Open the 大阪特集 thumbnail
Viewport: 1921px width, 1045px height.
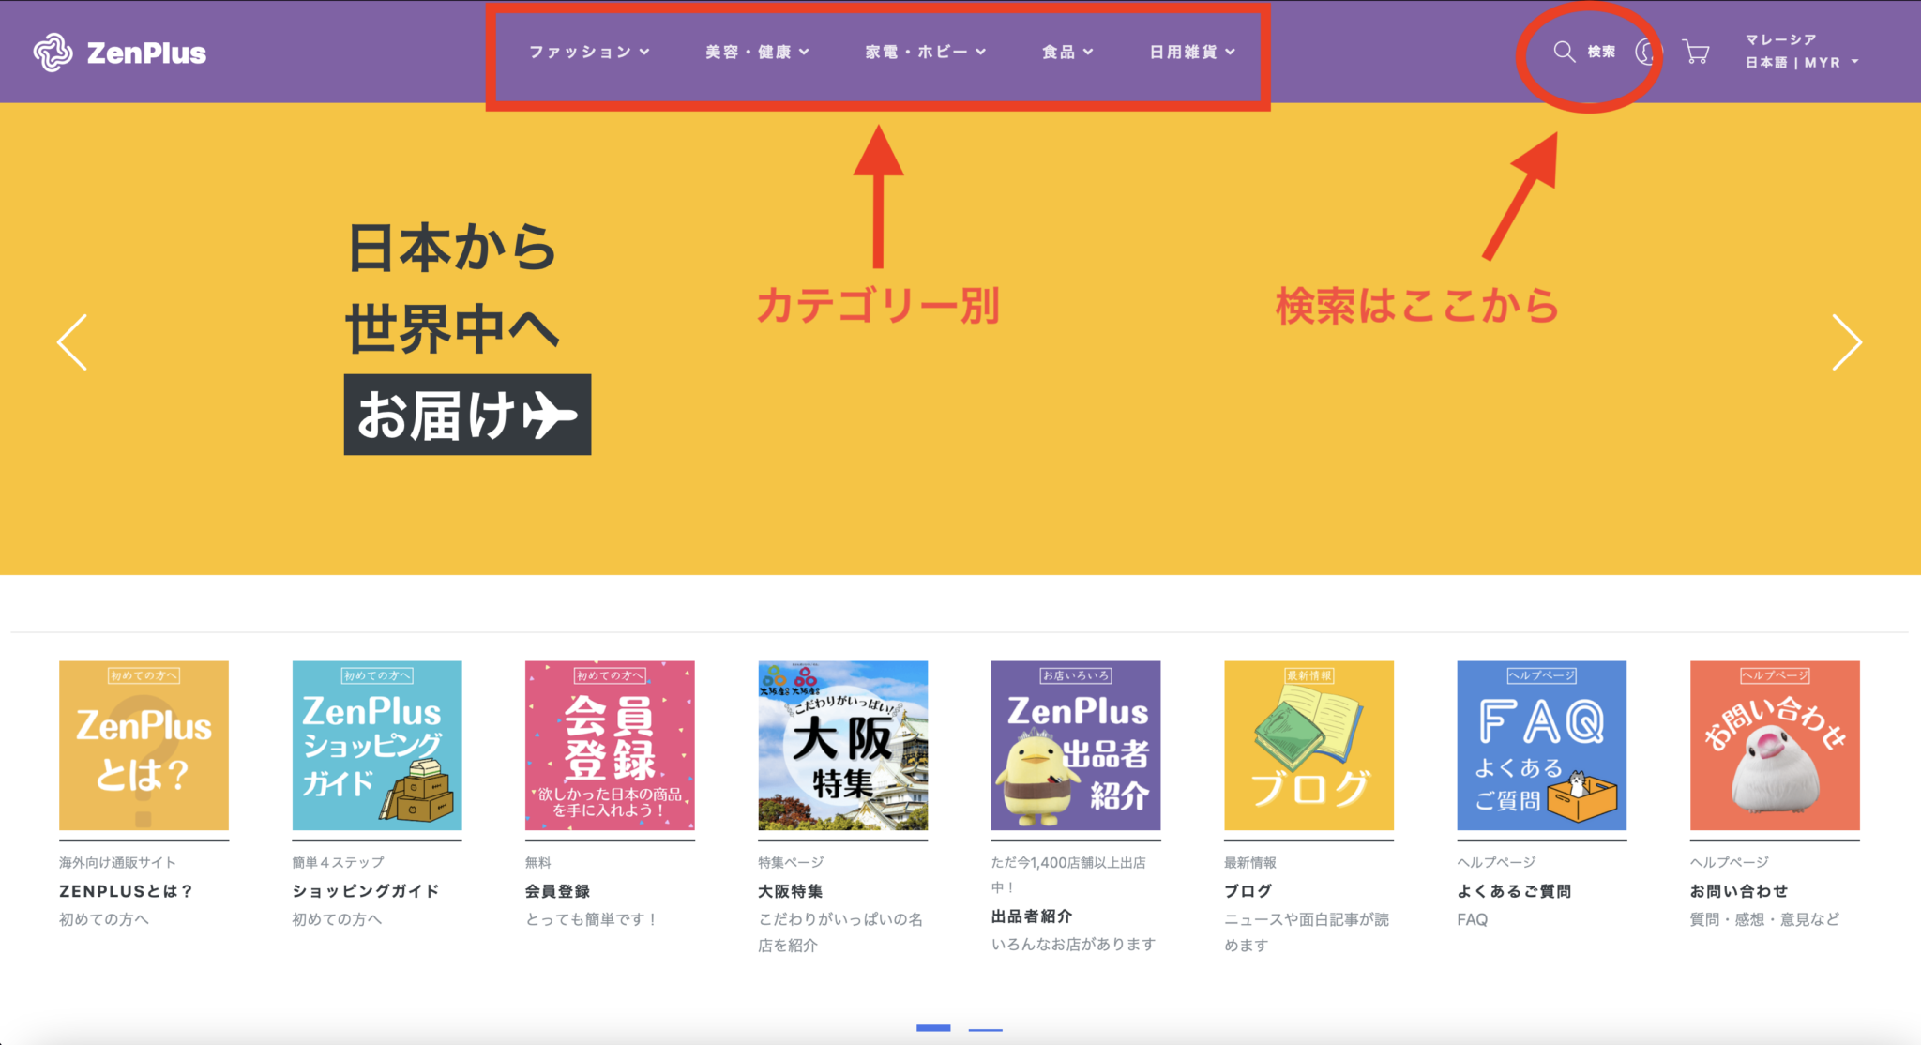pyautogui.click(x=842, y=744)
